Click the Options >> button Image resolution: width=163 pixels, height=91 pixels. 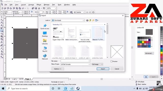(58, 69)
